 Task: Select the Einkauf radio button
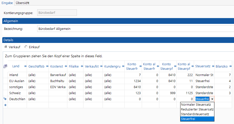pos(26,47)
